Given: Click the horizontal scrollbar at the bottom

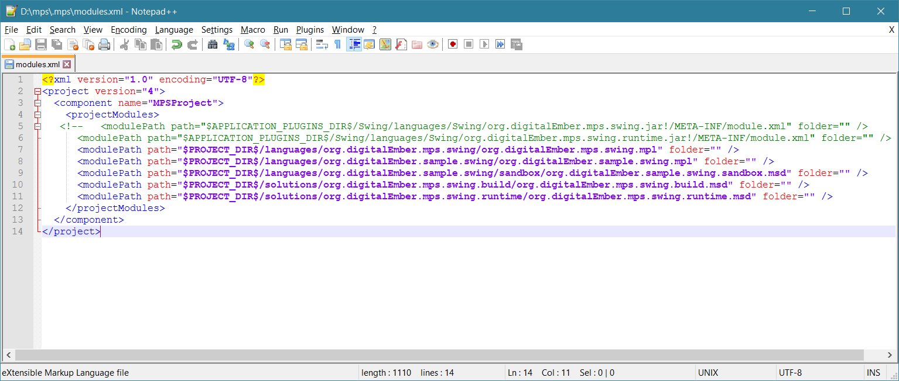Looking at the screenshot, I should [439, 355].
